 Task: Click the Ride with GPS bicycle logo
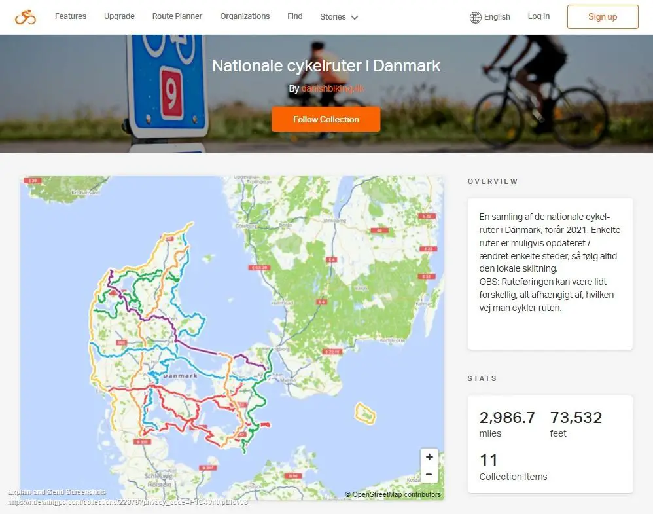pos(26,17)
